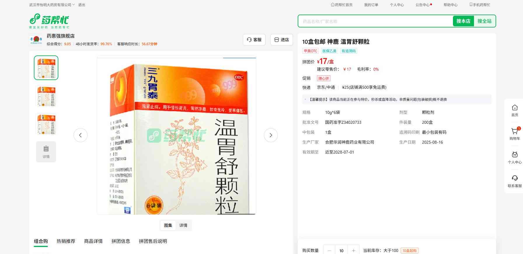
Task: Go to home via sidebar house icon
Action: pyautogui.click(x=515, y=110)
